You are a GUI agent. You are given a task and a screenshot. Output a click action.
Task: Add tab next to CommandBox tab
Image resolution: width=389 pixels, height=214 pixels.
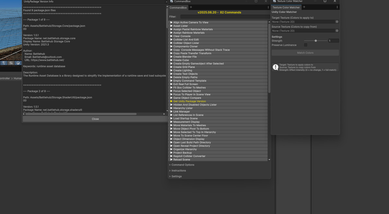click(x=191, y=7)
